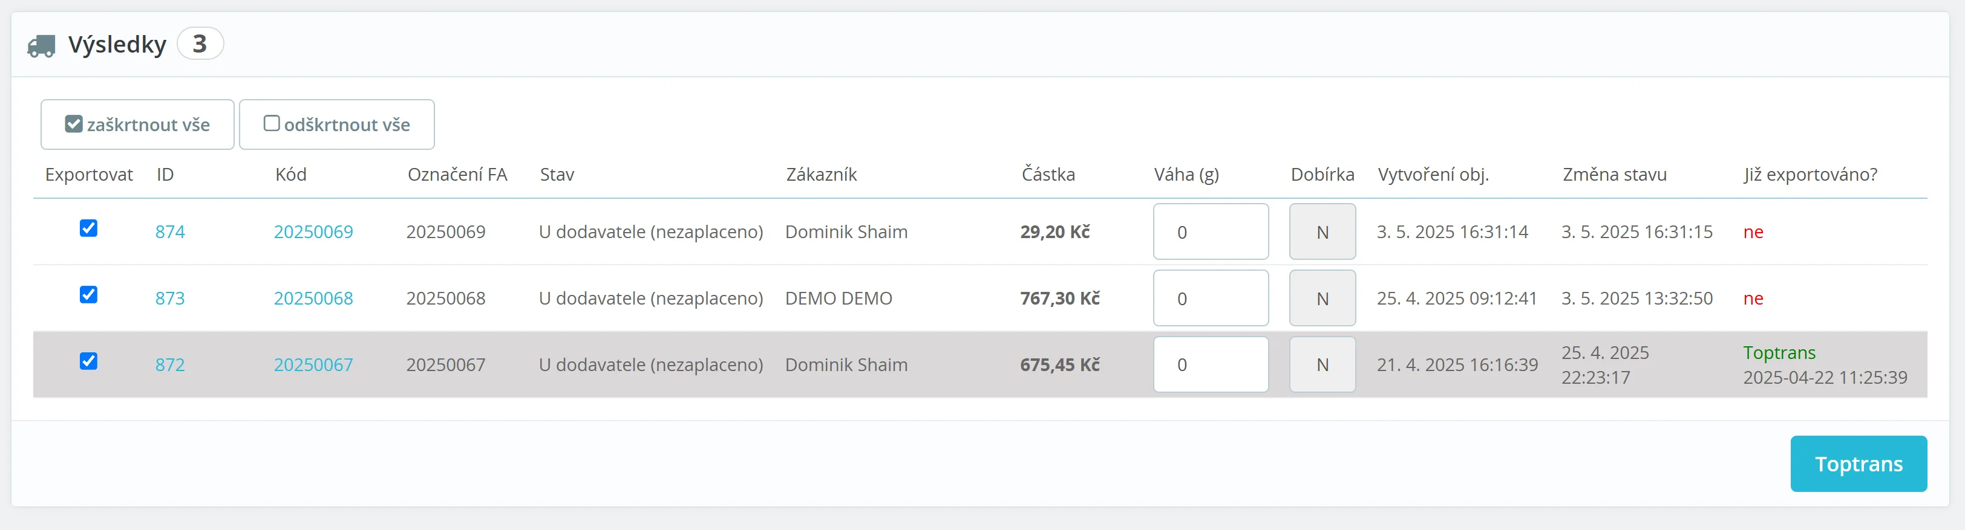Open order code 20250069 link

(x=313, y=232)
